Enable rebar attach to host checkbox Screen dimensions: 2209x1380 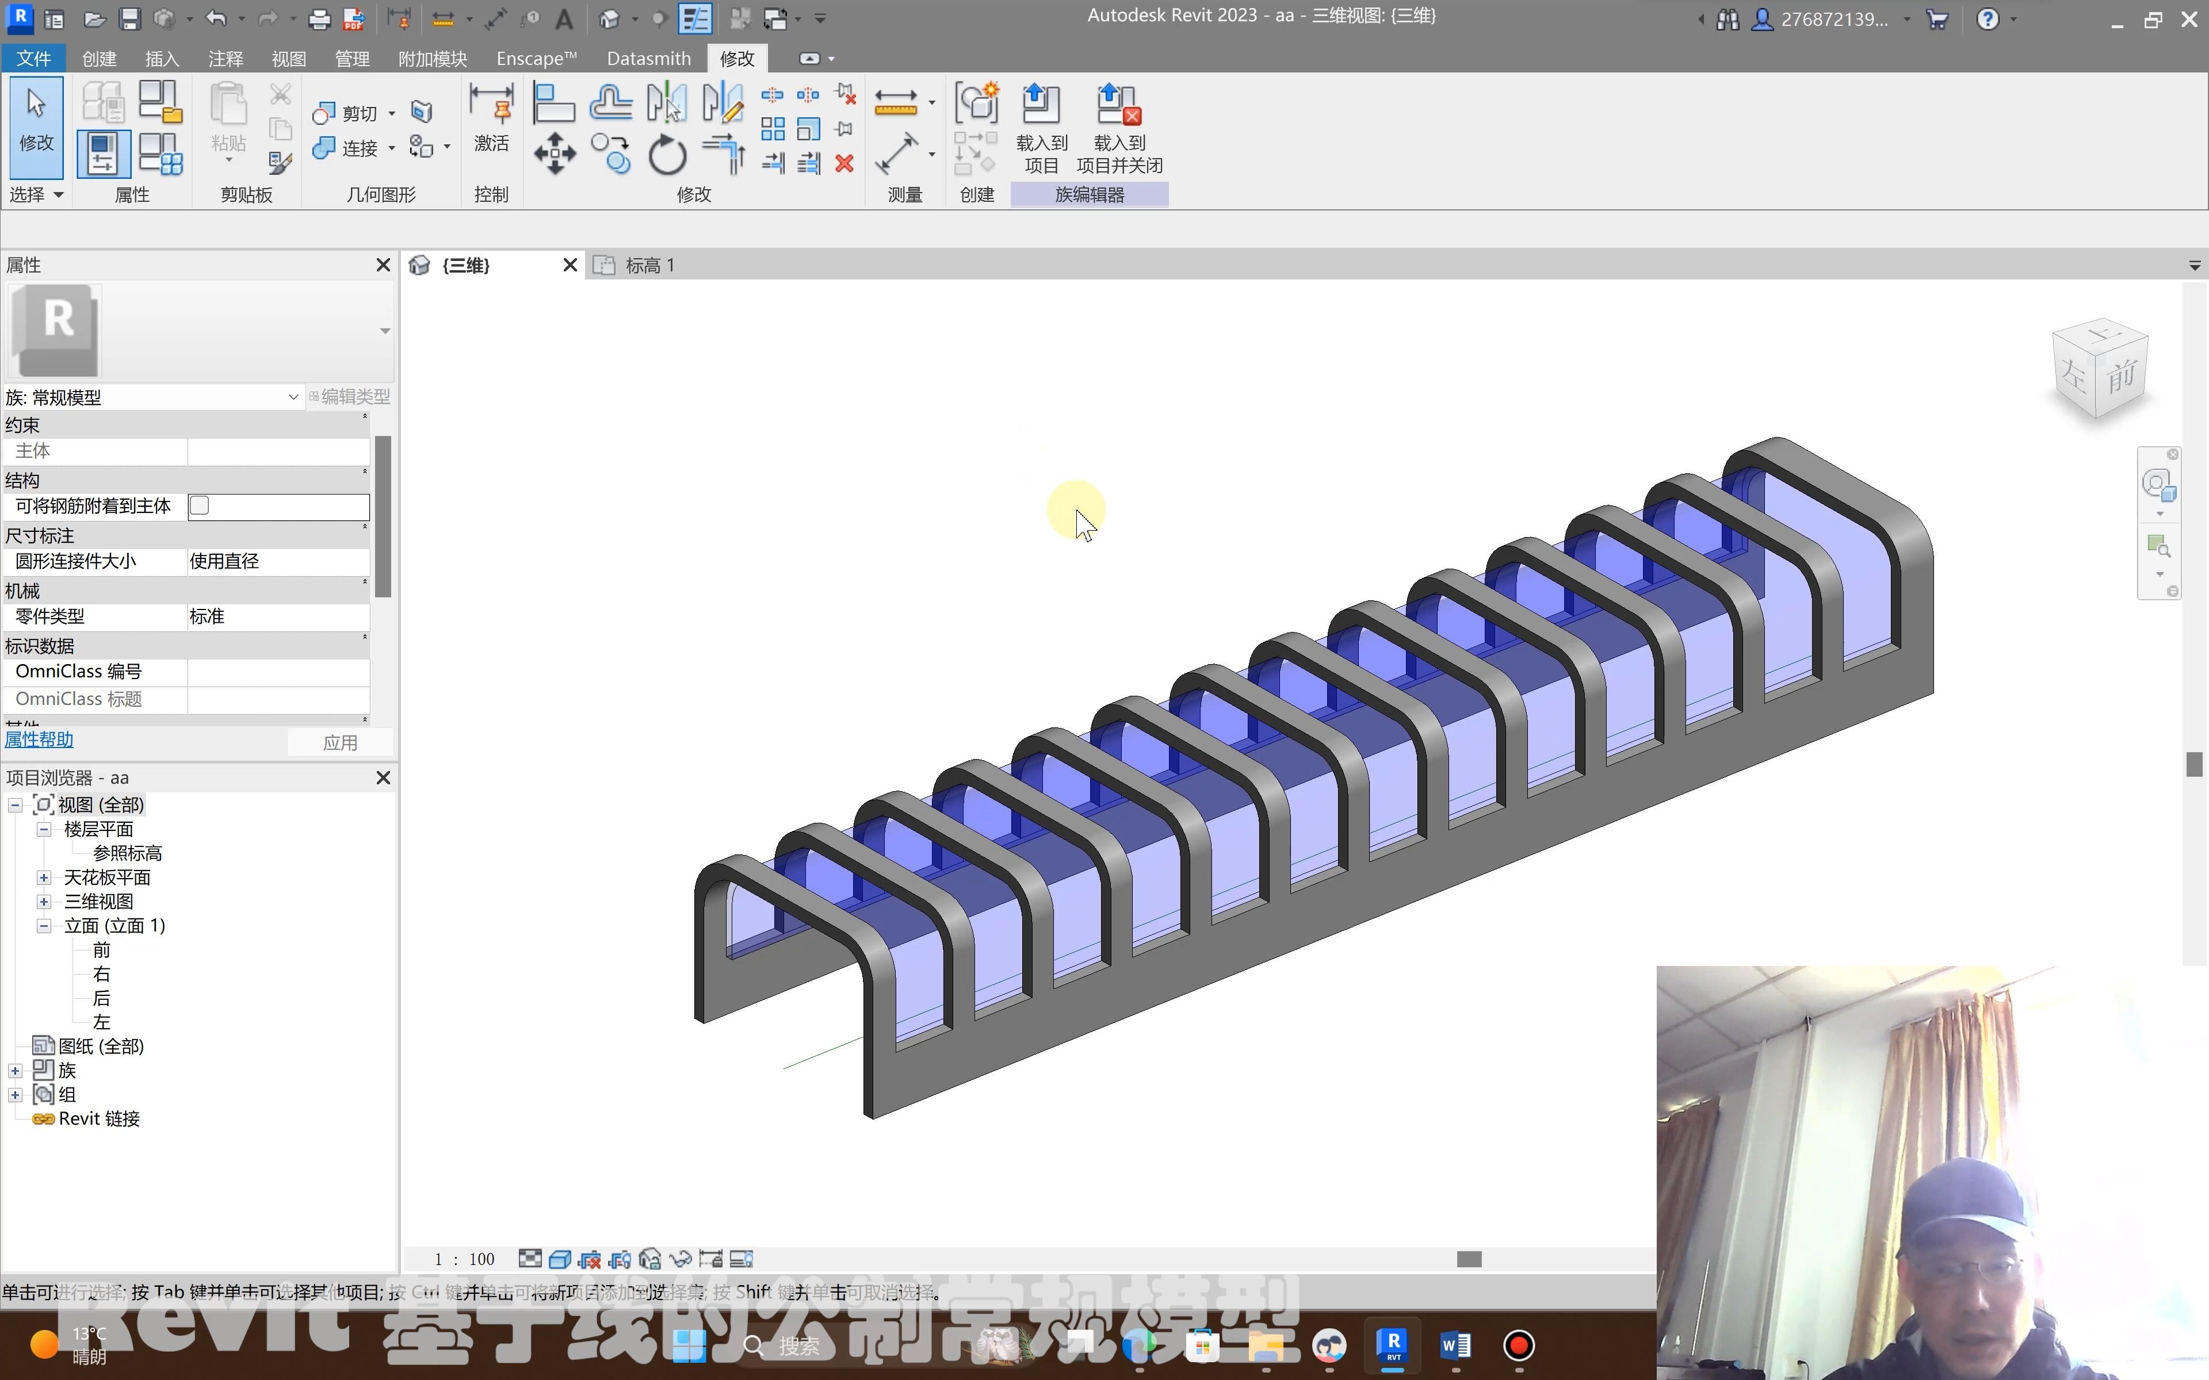tap(199, 505)
